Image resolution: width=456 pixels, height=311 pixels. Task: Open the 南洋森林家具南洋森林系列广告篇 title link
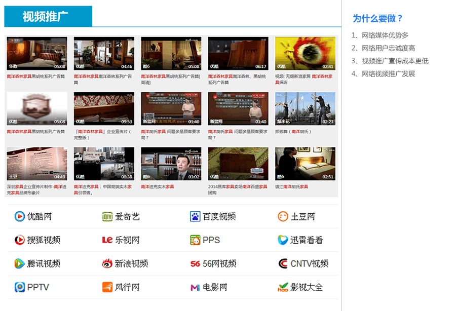pyautogui.click(x=103, y=80)
